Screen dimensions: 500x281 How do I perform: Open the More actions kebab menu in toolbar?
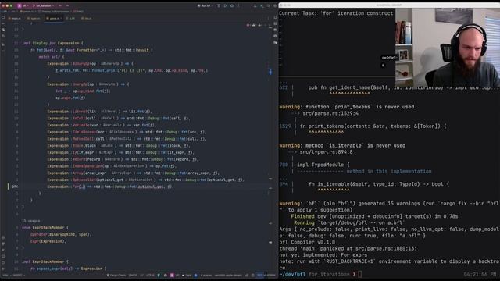point(239,5)
